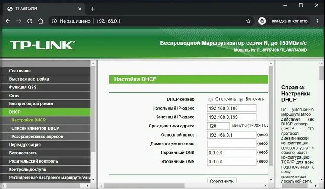Open 'Расширенные настройки маршрутизации' menu item
Viewport: 325px width, 189px height.
(45, 178)
